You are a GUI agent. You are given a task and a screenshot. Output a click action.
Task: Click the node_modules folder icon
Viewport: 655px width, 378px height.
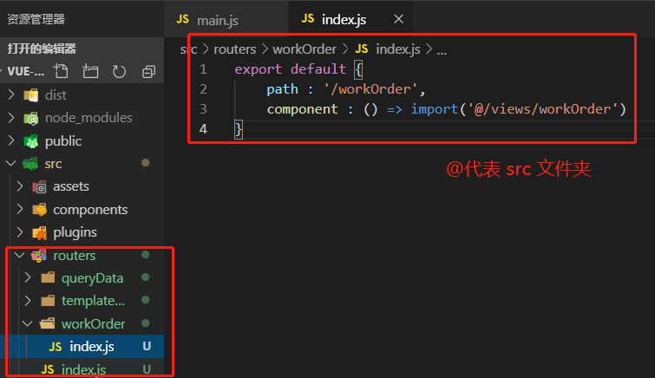pyautogui.click(x=31, y=118)
